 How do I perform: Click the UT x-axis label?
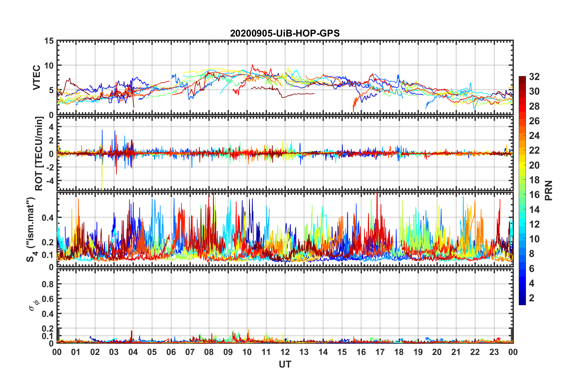point(285,364)
